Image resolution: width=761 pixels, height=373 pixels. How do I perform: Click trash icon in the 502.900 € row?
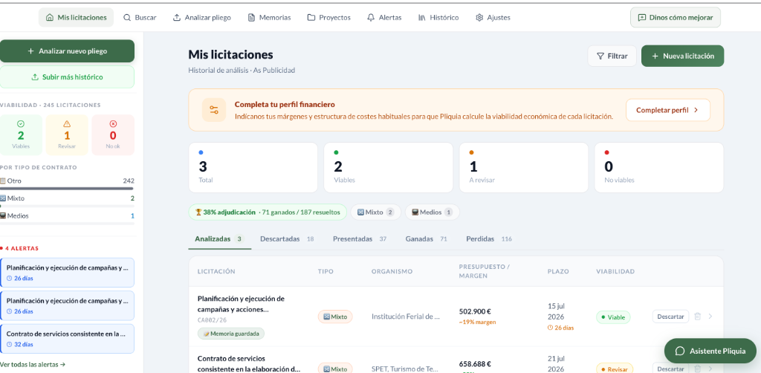click(x=697, y=317)
